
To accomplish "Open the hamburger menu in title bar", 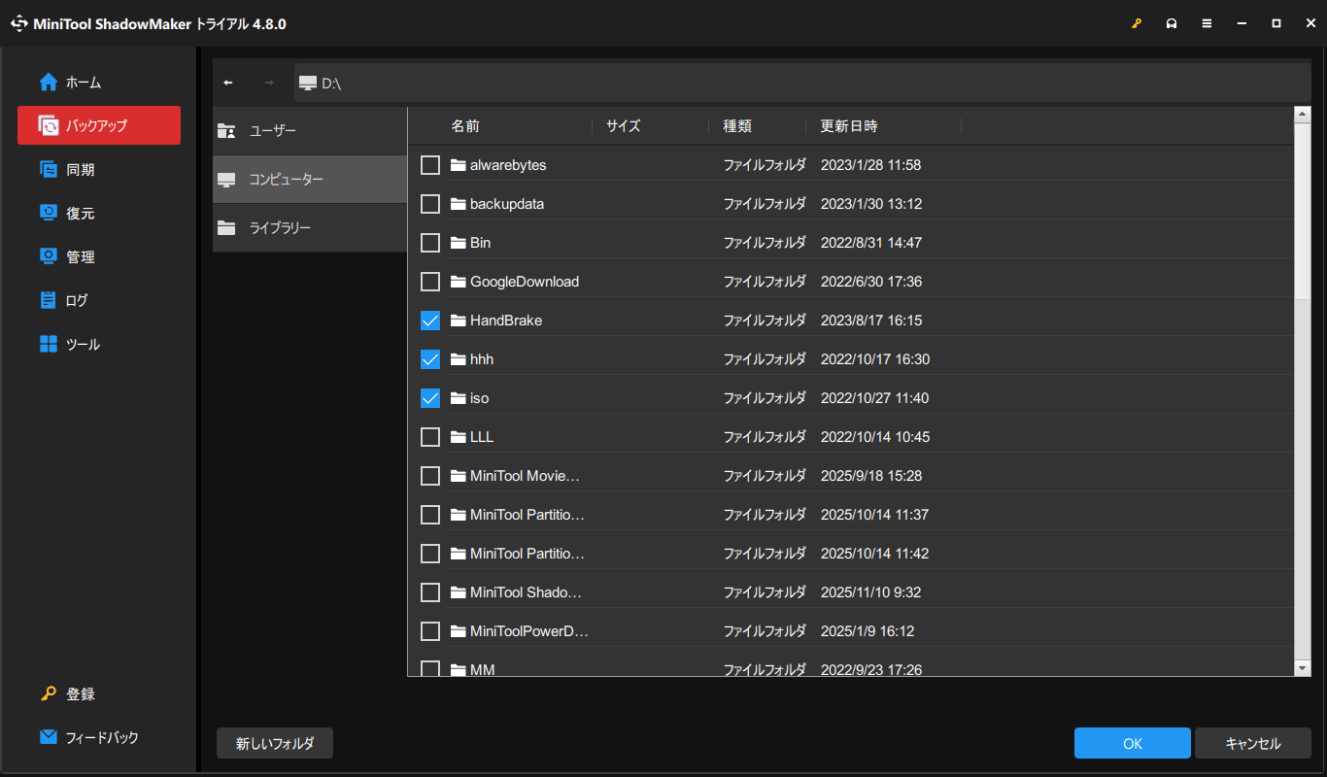I will (1207, 22).
